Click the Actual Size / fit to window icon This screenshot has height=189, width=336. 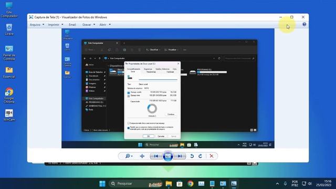coord(142,156)
